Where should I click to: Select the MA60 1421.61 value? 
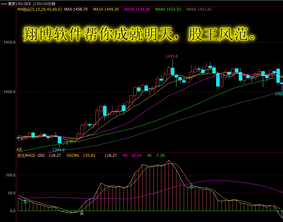[x=199, y=9]
